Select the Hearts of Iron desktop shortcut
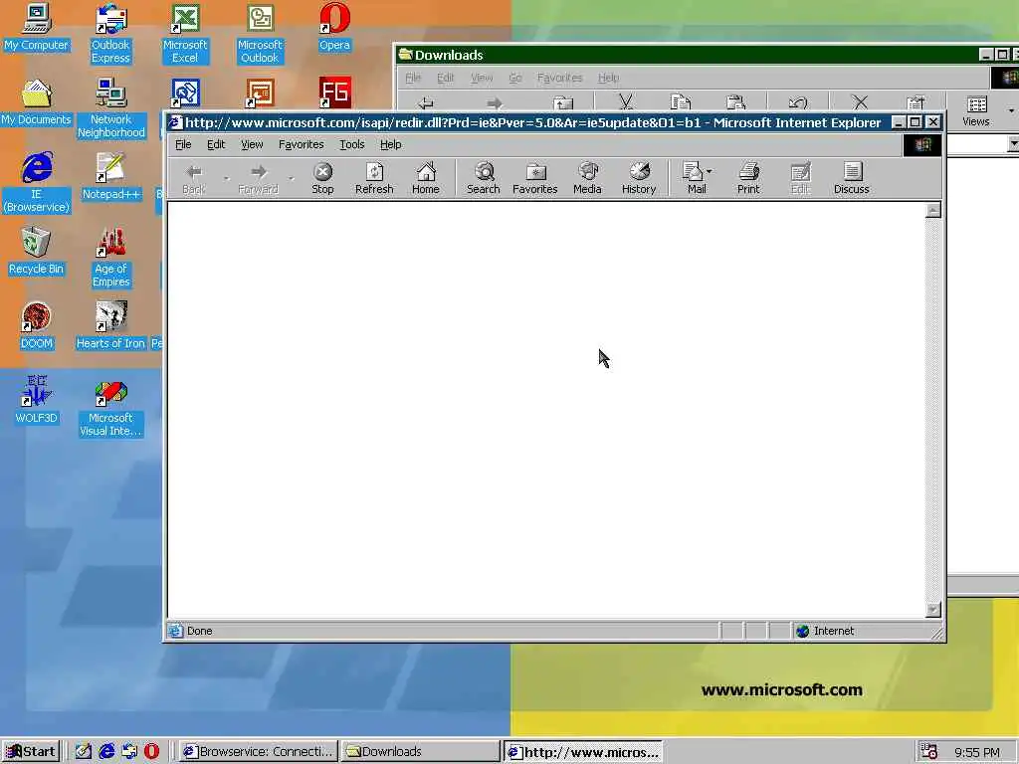The image size is (1019, 764). click(x=110, y=326)
